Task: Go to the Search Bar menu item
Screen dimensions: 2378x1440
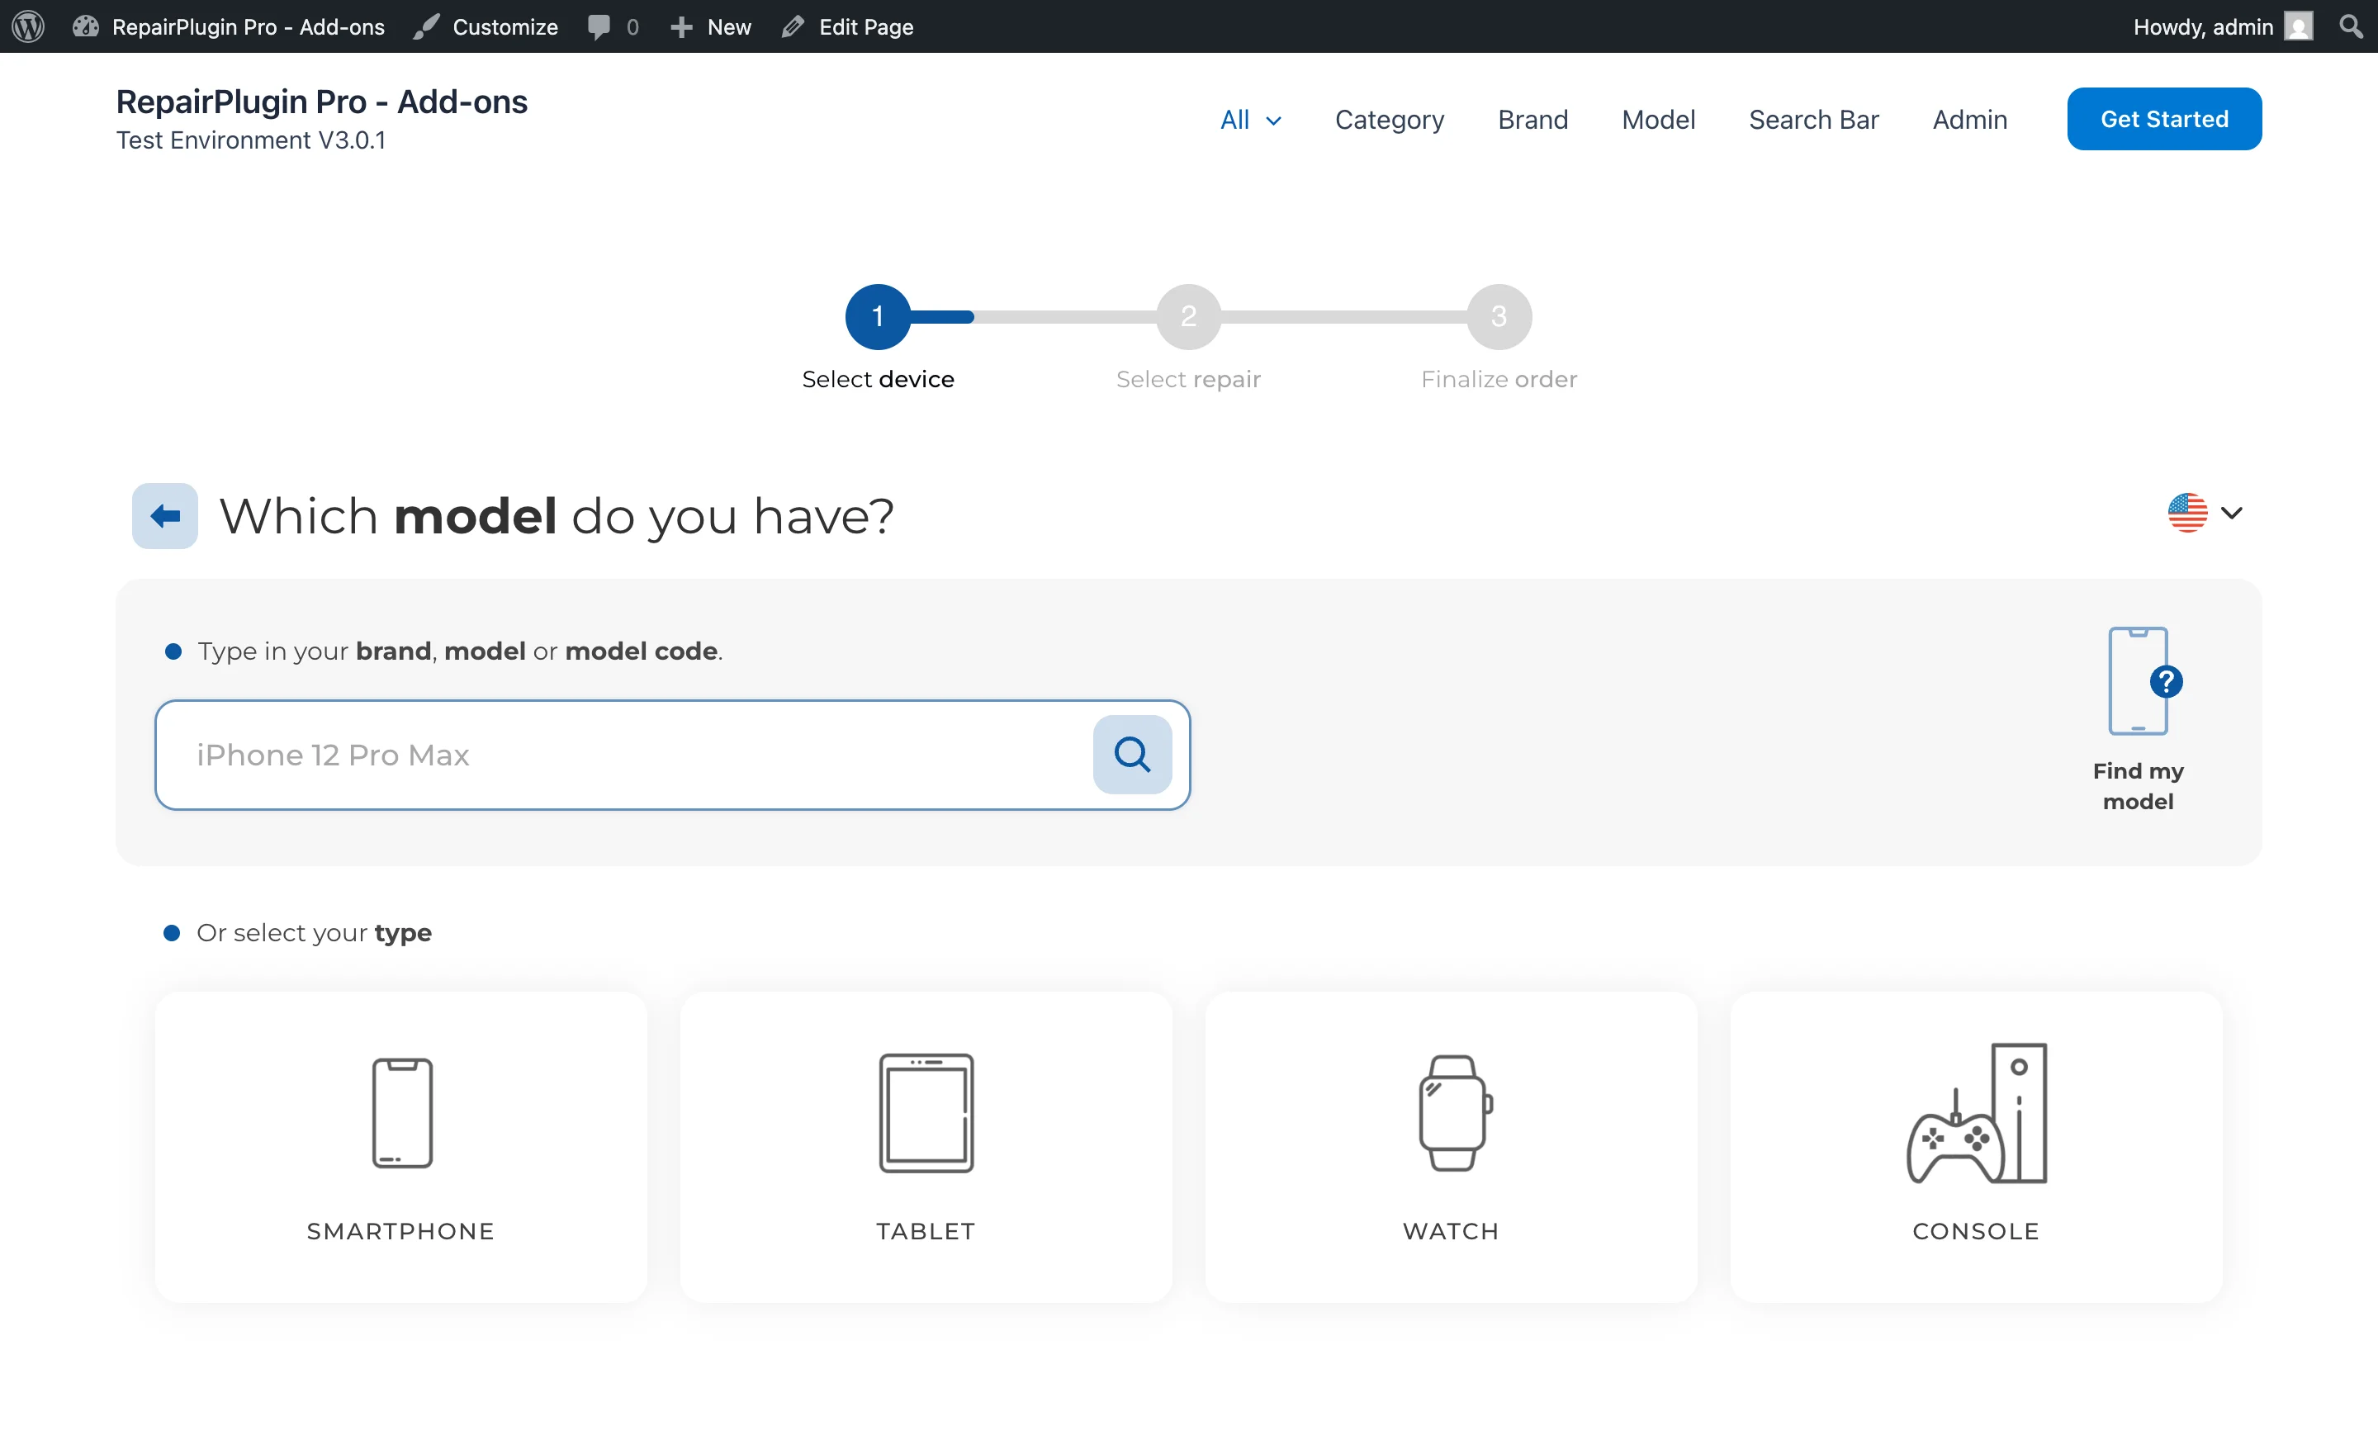Action: point(1812,120)
